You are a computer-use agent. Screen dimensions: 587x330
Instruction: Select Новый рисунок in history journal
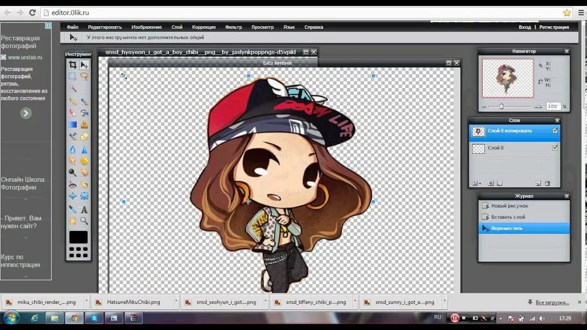click(524, 206)
